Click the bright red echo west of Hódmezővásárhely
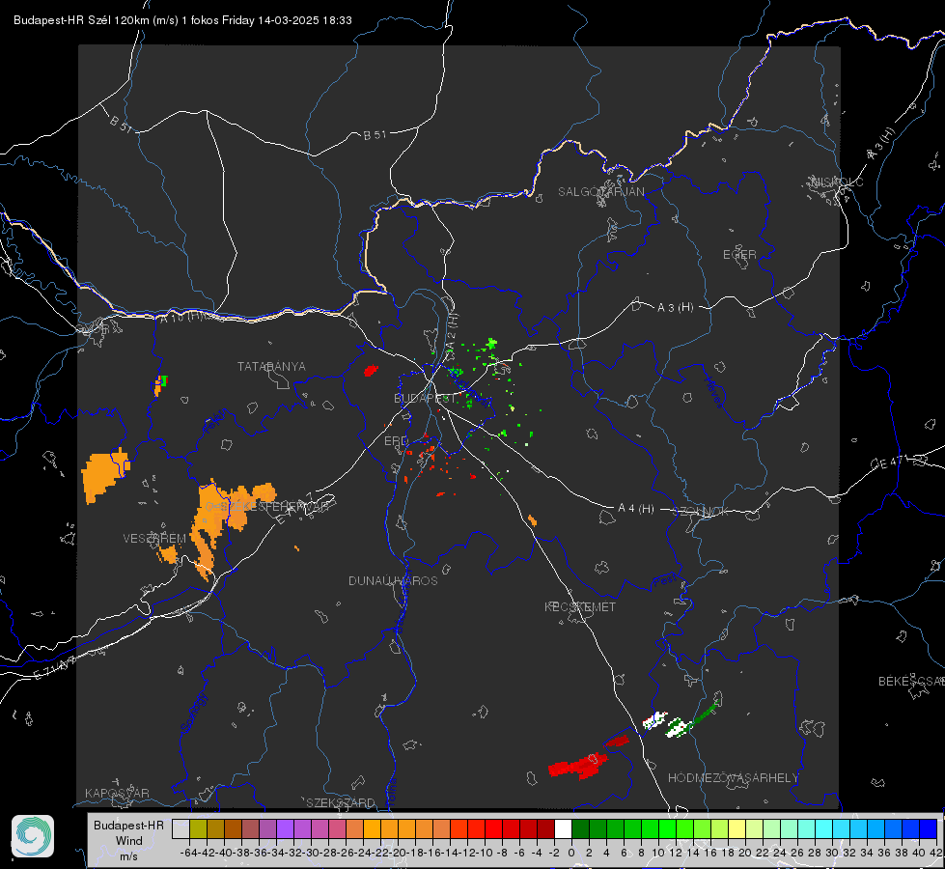This screenshot has height=869, width=945. [x=577, y=766]
